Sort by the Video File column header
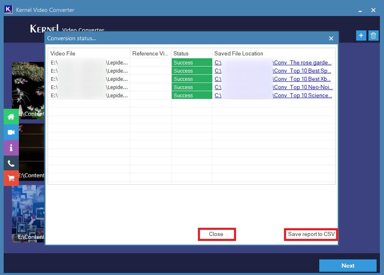The width and height of the screenshot is (384, 275). tap(89, 53)
